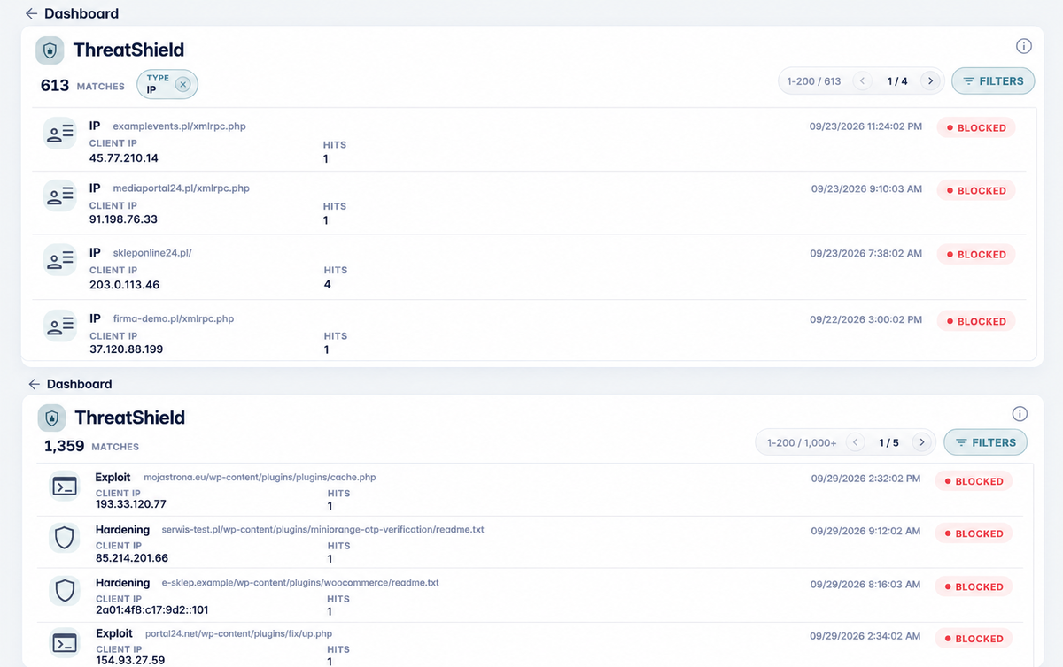This screenshot has width=1063, height=667.
Task: Click the IP icon for exampleevents.pl/xmlrpc.php row
Action: 60,134
